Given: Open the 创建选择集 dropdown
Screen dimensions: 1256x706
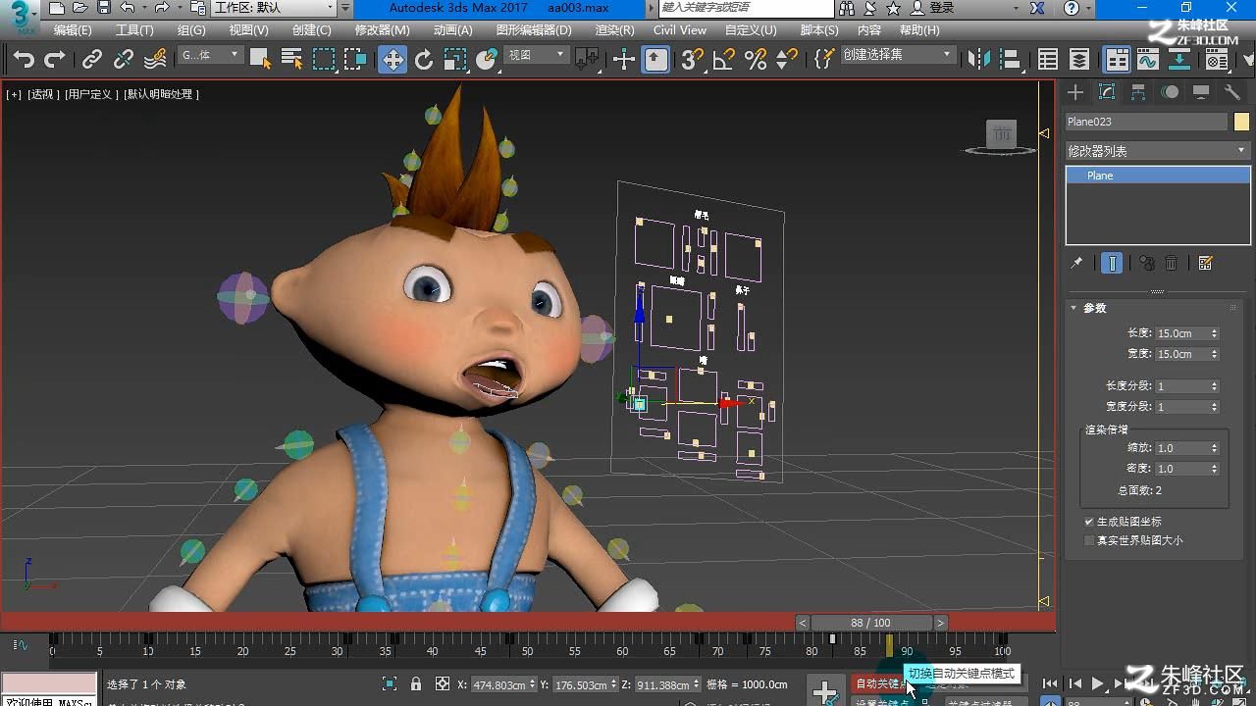Looking at the screenshot, I should pyautogui.click(x=898, y=55).
